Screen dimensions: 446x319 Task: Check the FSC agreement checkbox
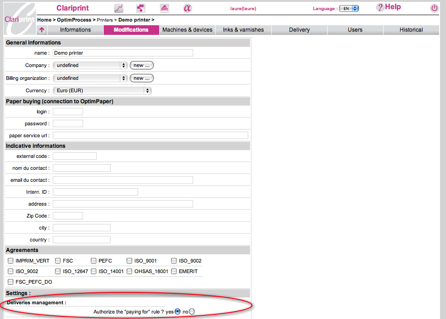click(x=58, y=261)
